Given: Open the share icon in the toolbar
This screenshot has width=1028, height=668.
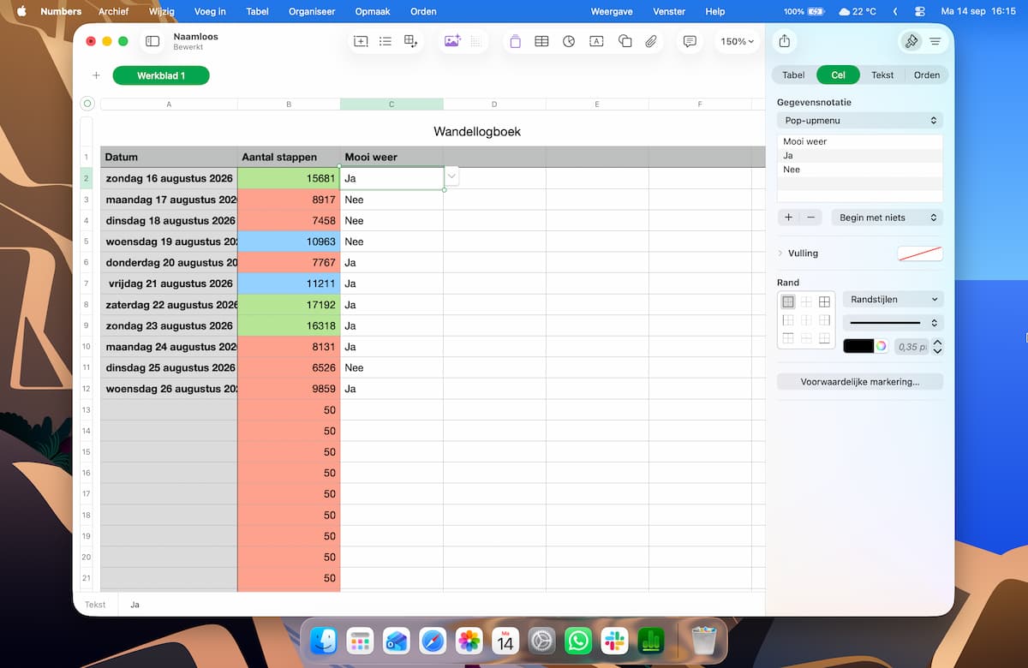Looking at the screenshot, I should tap(784, 41).
